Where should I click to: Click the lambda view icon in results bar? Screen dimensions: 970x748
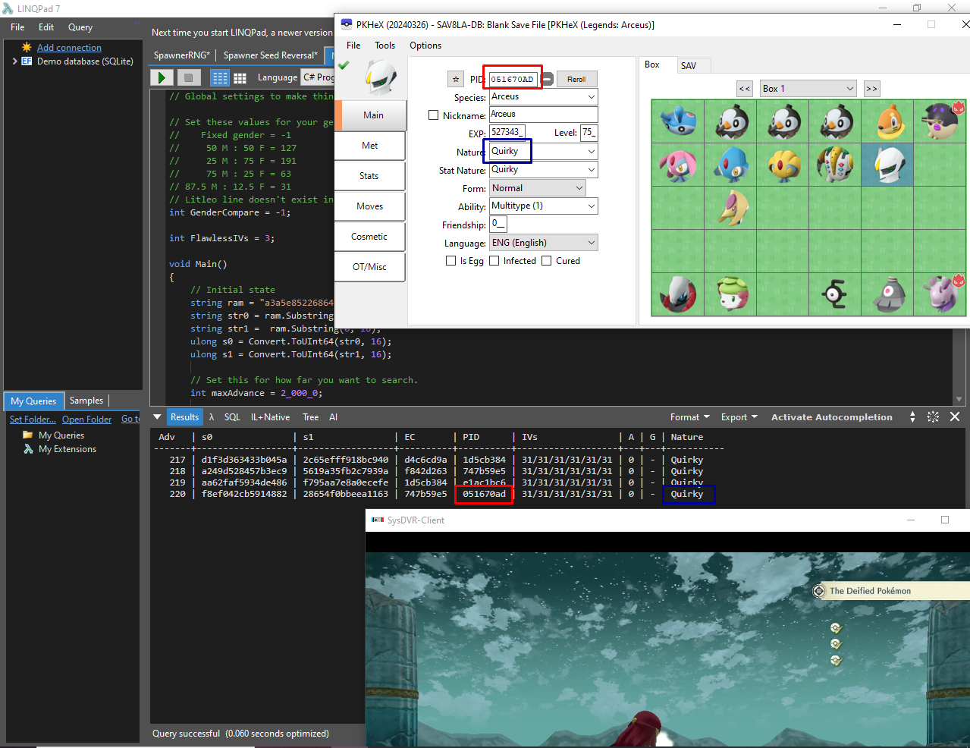tap(212, 417)
